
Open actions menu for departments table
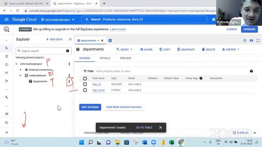coord(69,81)
